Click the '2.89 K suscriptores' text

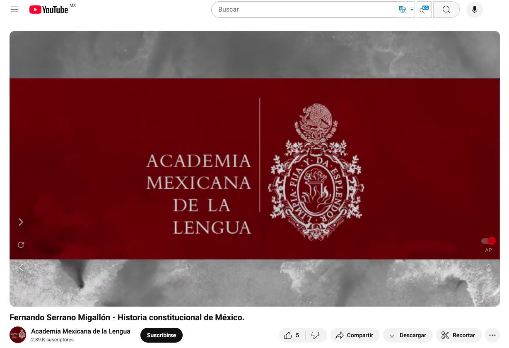[x=52, y=340]
